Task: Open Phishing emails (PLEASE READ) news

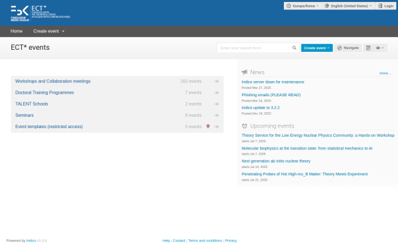Action: tap(271, 95)
